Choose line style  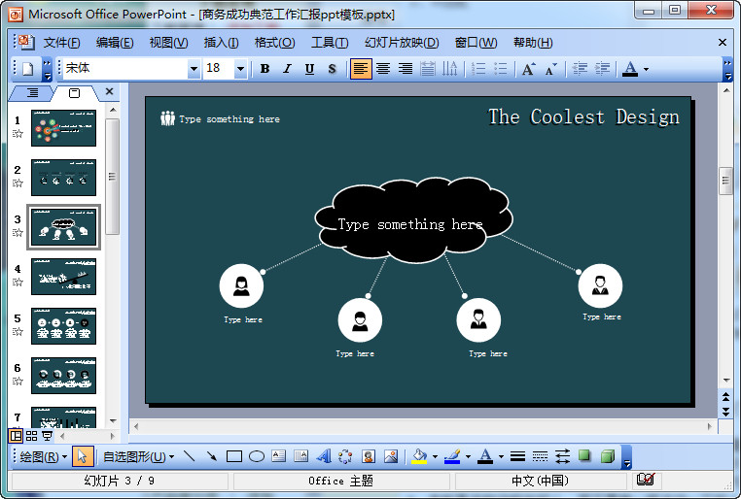518,456
